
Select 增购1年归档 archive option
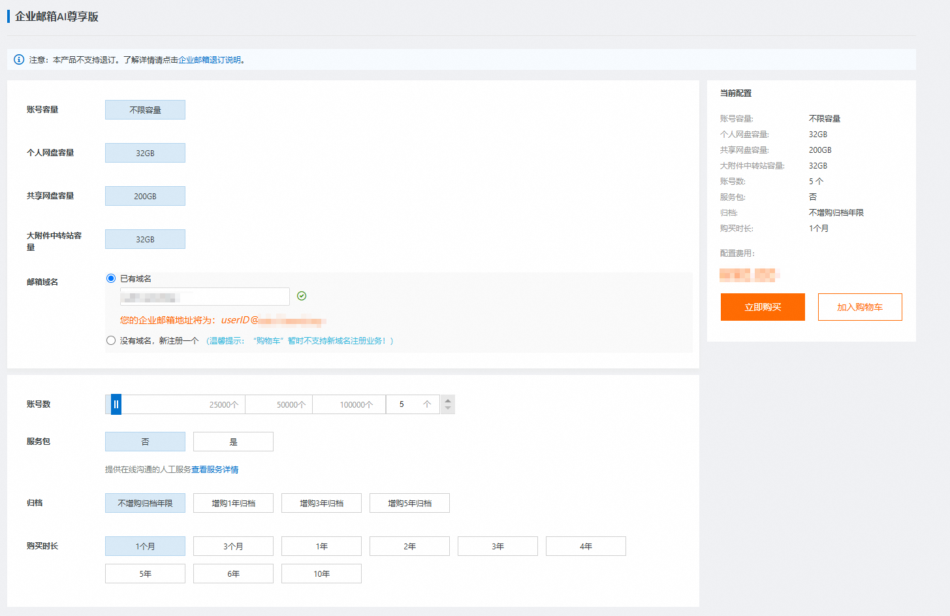[233, 503]
